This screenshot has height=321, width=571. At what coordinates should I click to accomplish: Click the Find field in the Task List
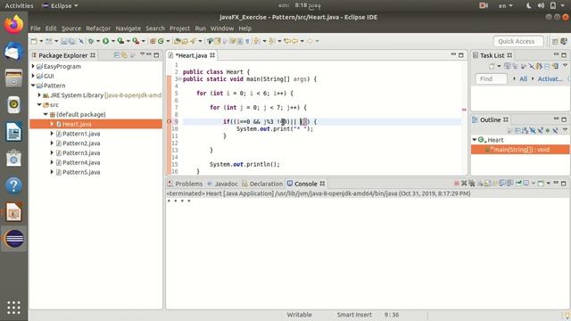491,78
